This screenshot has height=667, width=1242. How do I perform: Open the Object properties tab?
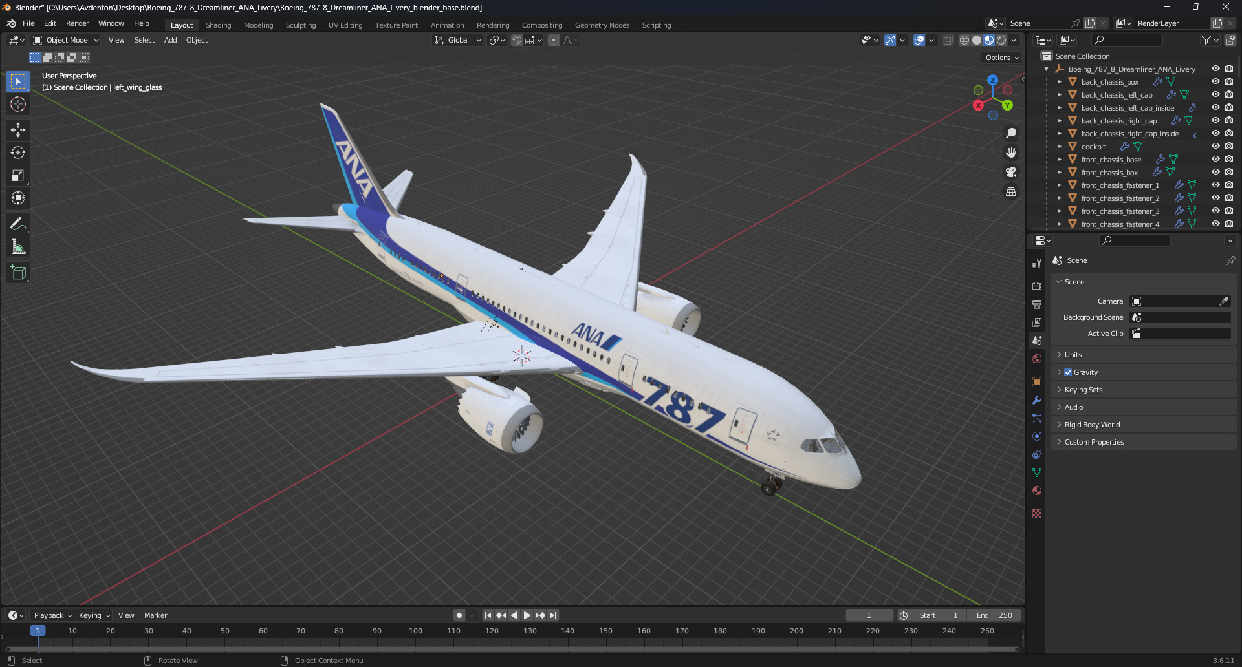(x=1037, y=382)
